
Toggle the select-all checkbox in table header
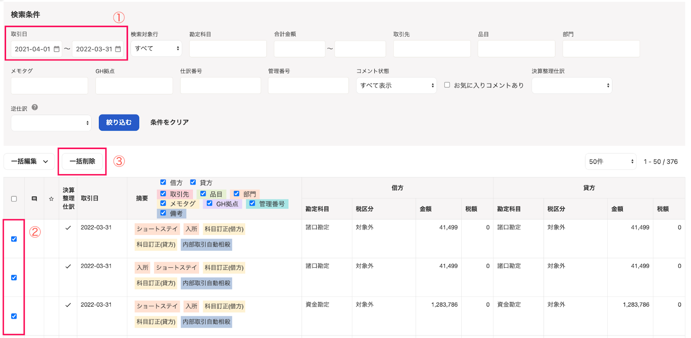coord(14,199)
